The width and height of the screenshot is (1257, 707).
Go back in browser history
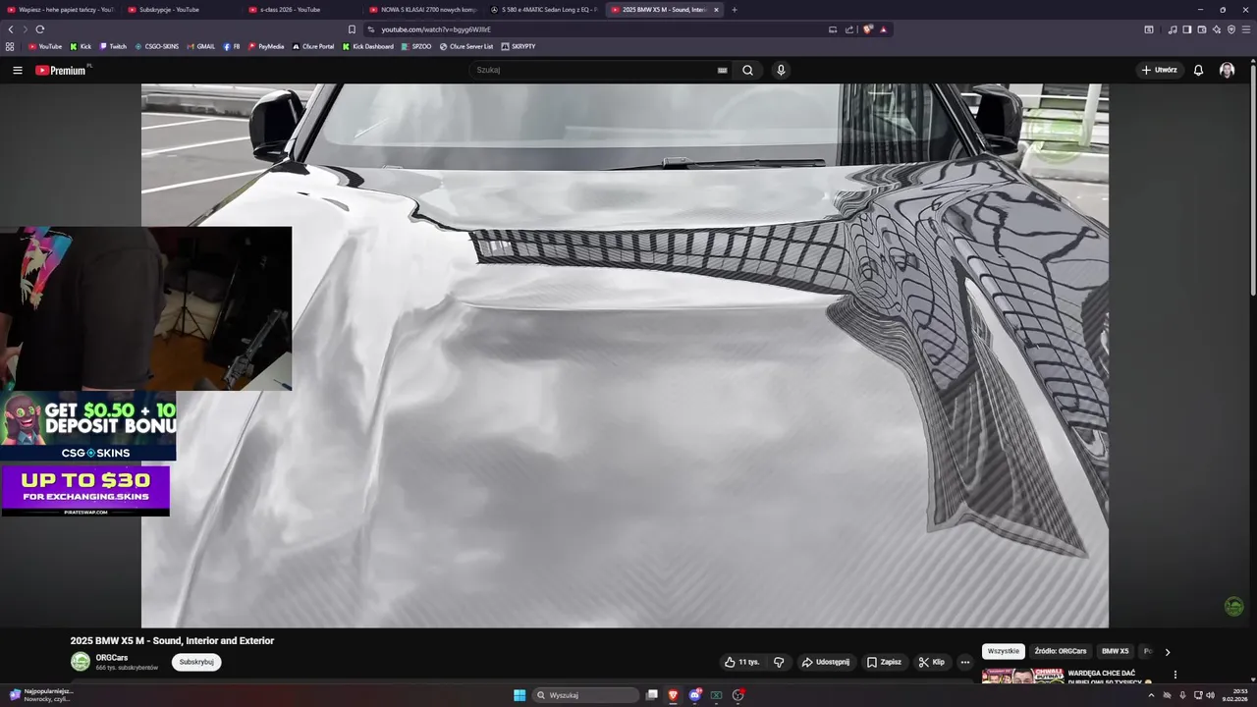(x=10, y=29)
